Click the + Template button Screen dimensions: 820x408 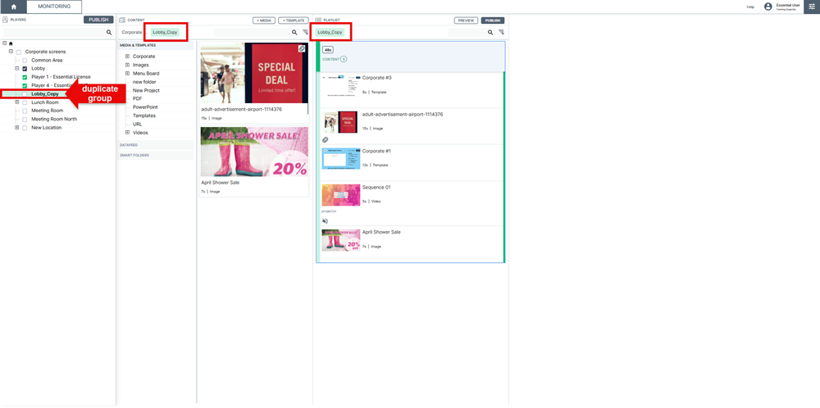tap(294, 20)
